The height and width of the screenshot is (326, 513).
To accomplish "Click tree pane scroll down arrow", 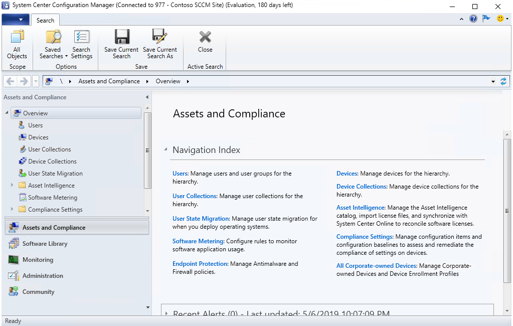I will coord(147,211).
